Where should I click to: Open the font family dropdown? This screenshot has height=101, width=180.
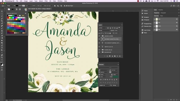tap(105, 68)
